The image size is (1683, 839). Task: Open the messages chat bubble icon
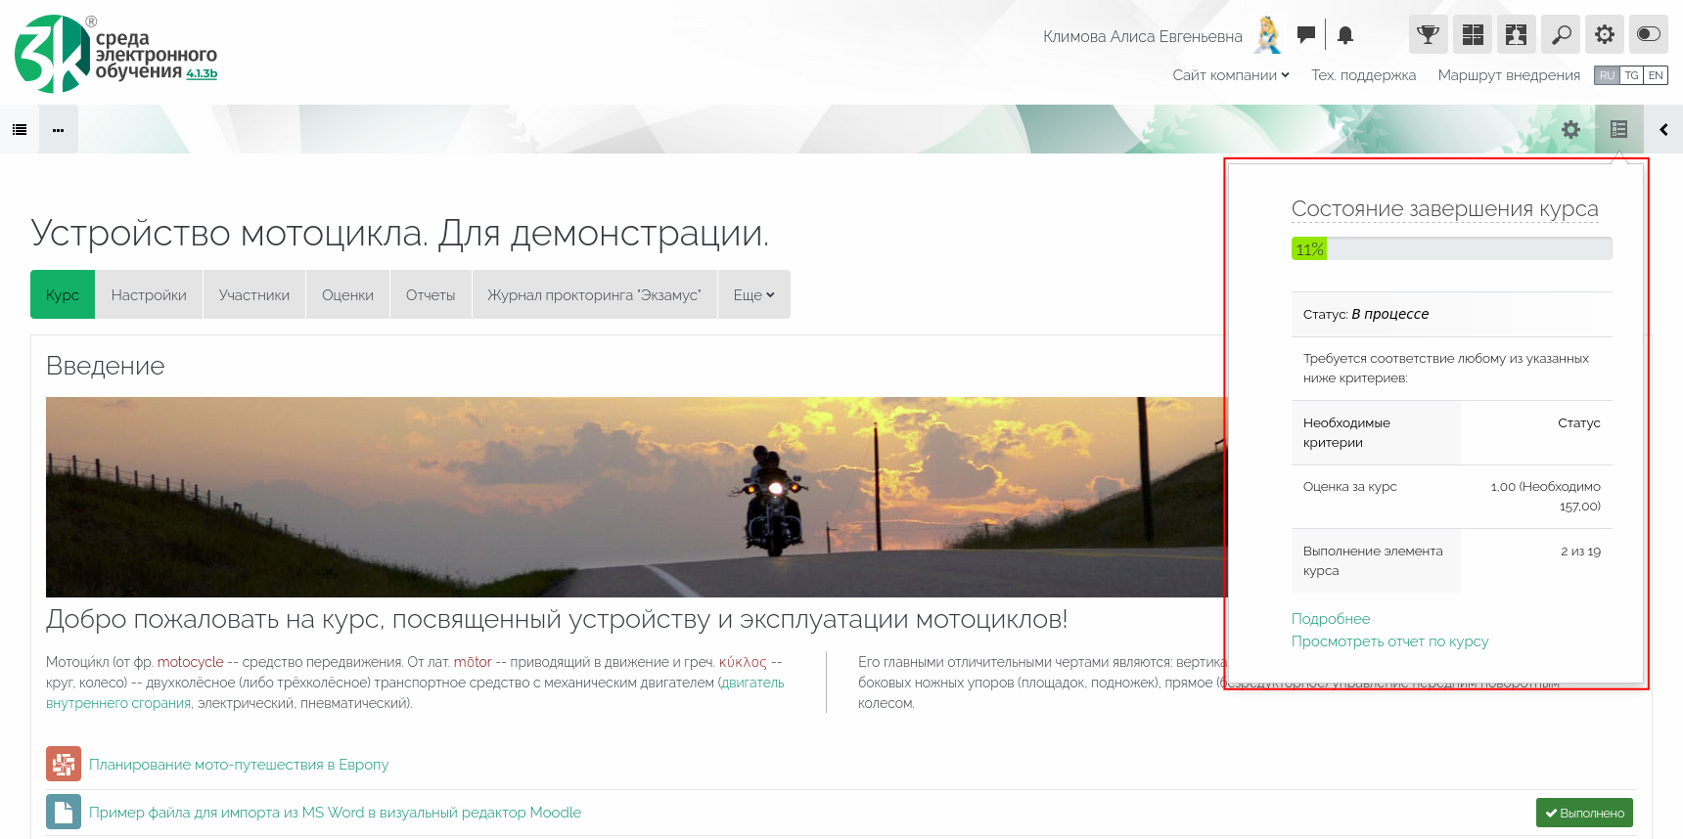point(1305,35)
